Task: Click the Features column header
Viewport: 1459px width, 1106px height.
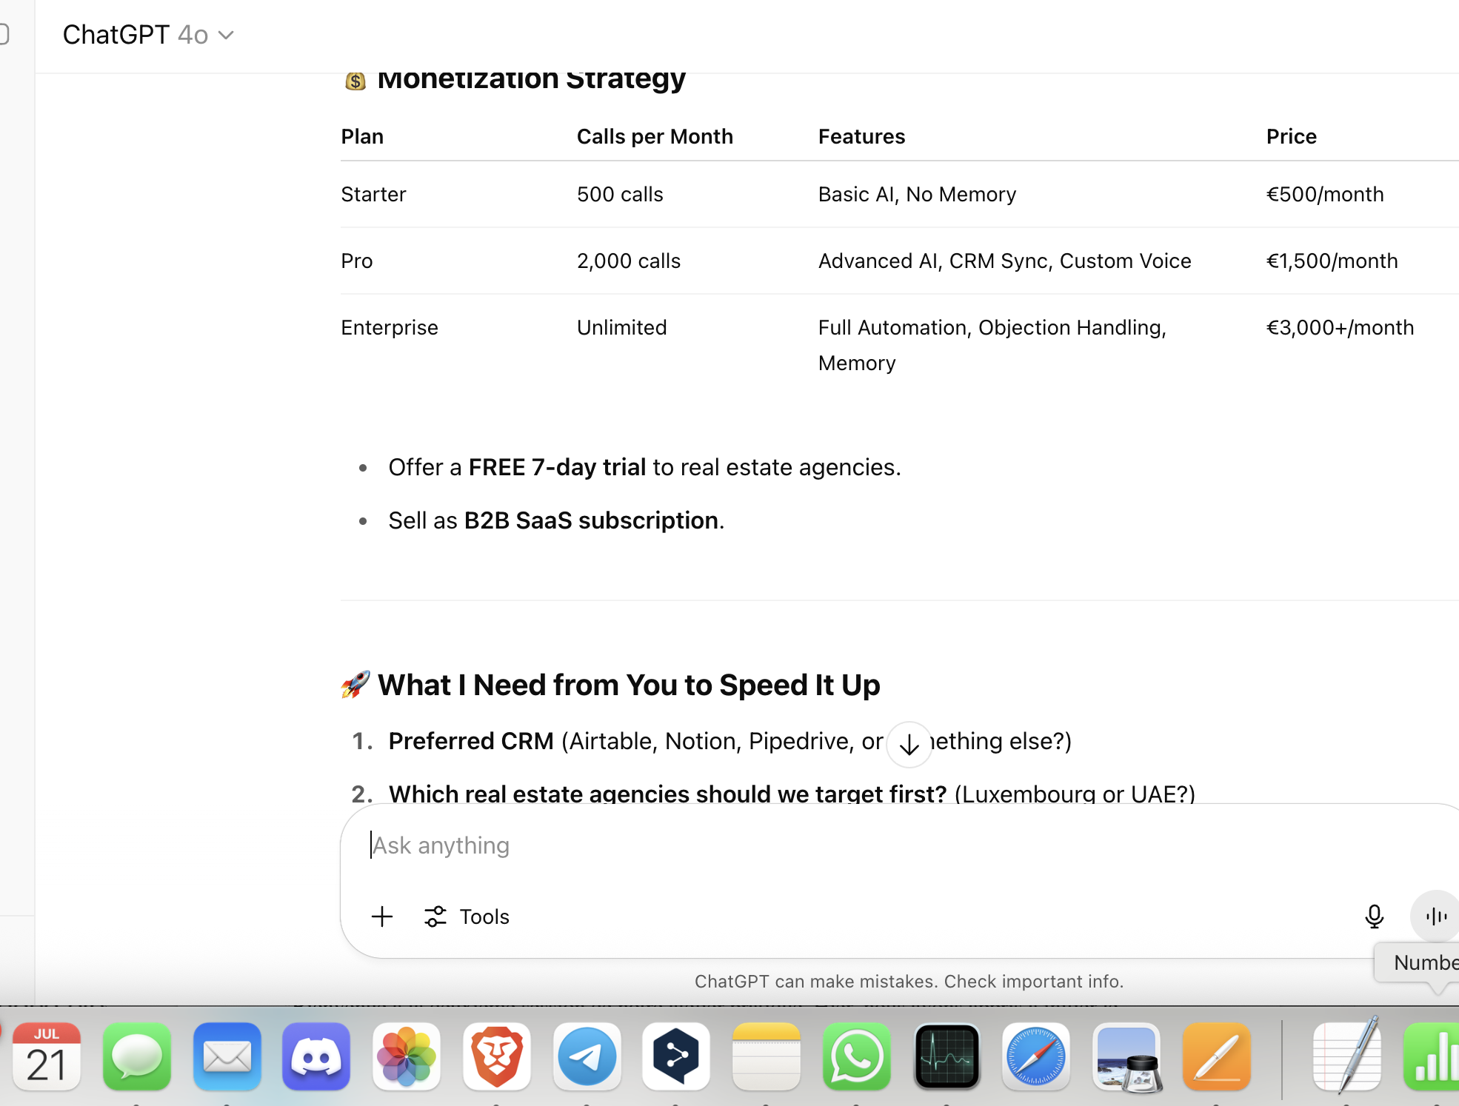Action: (861, 136)
